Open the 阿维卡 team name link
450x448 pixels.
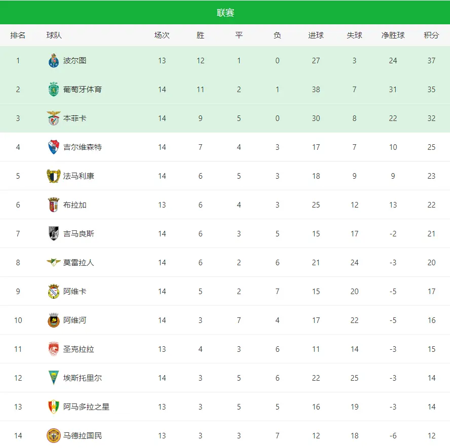click(x=75, y=292)
